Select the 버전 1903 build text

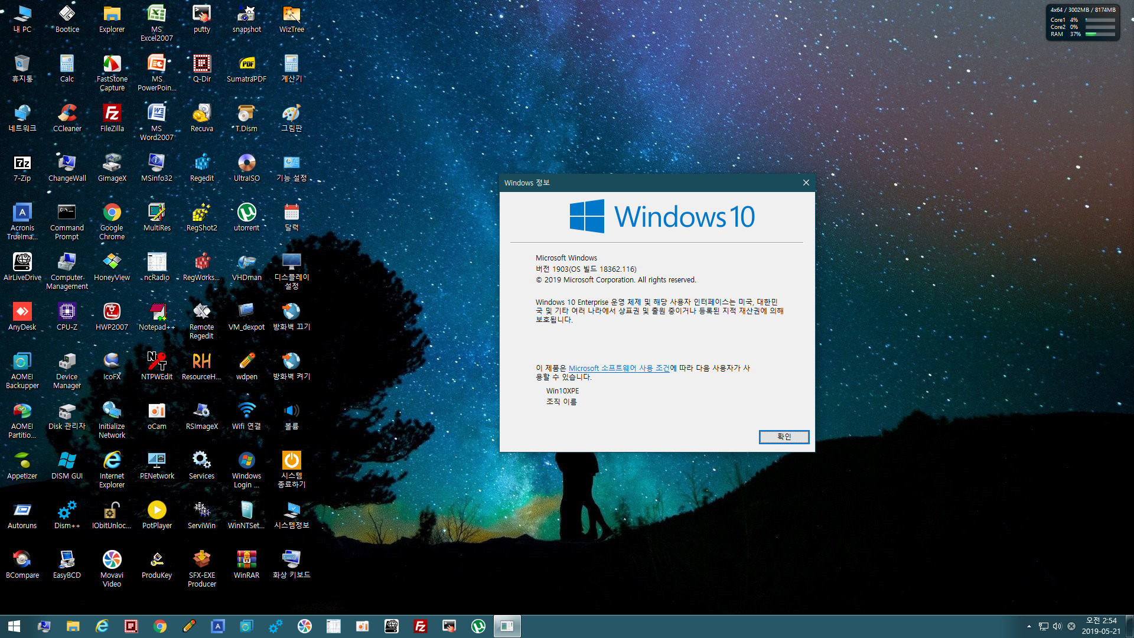586,269
